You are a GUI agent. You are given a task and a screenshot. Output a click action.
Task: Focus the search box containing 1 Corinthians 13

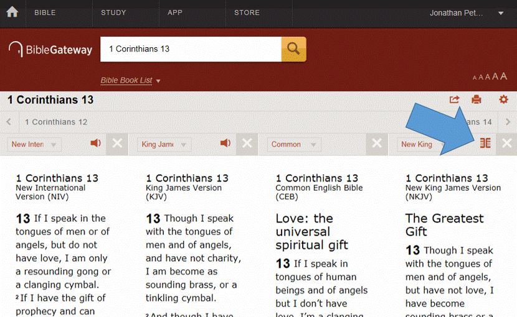(x=191, y=49)
